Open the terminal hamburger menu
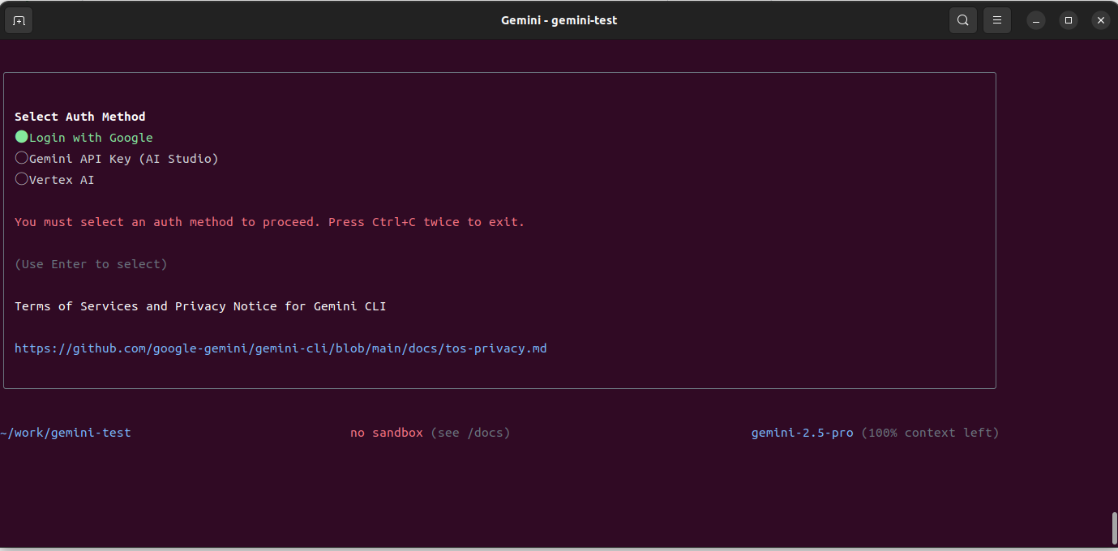The image size is (1118, 551). (996, 19)
